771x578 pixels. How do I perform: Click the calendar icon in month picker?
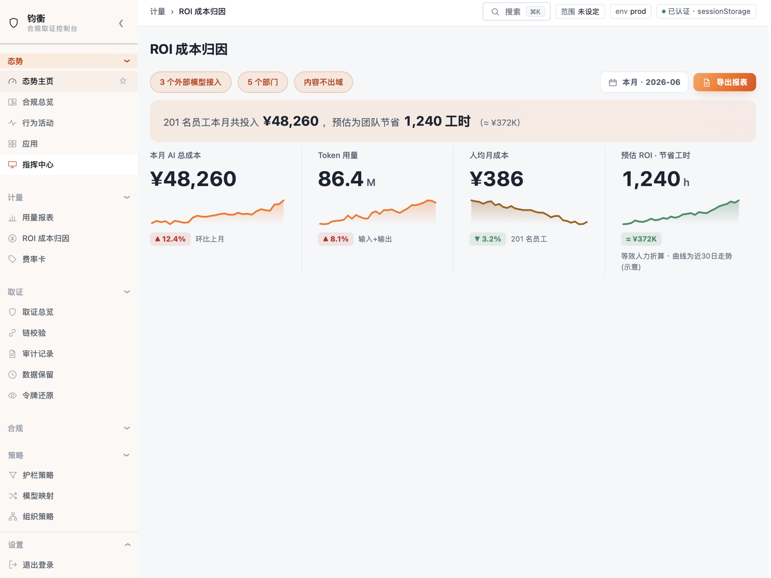click(x=613, y=82)
